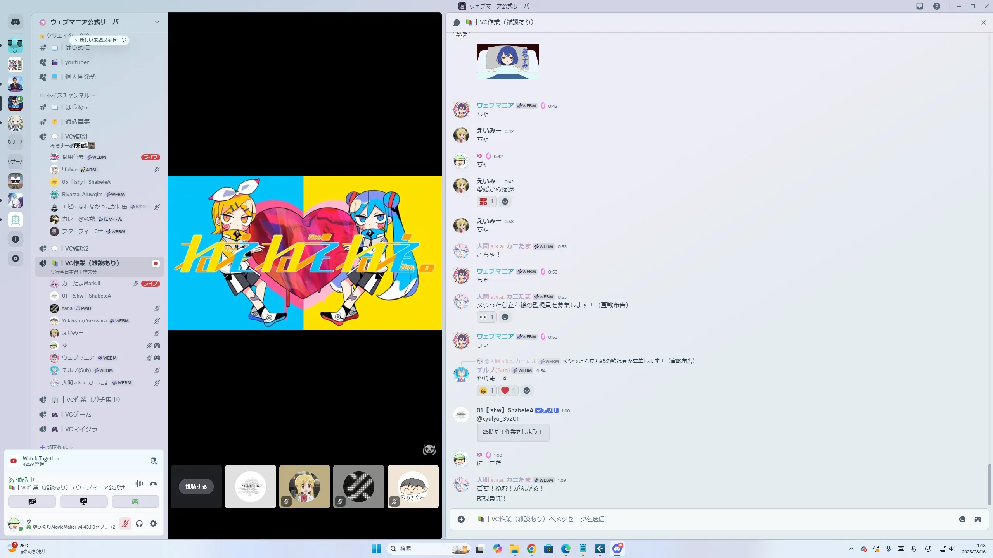Open the activities game controller button
This screenshot has width=993, height=558.
click(x=135, y=501)
